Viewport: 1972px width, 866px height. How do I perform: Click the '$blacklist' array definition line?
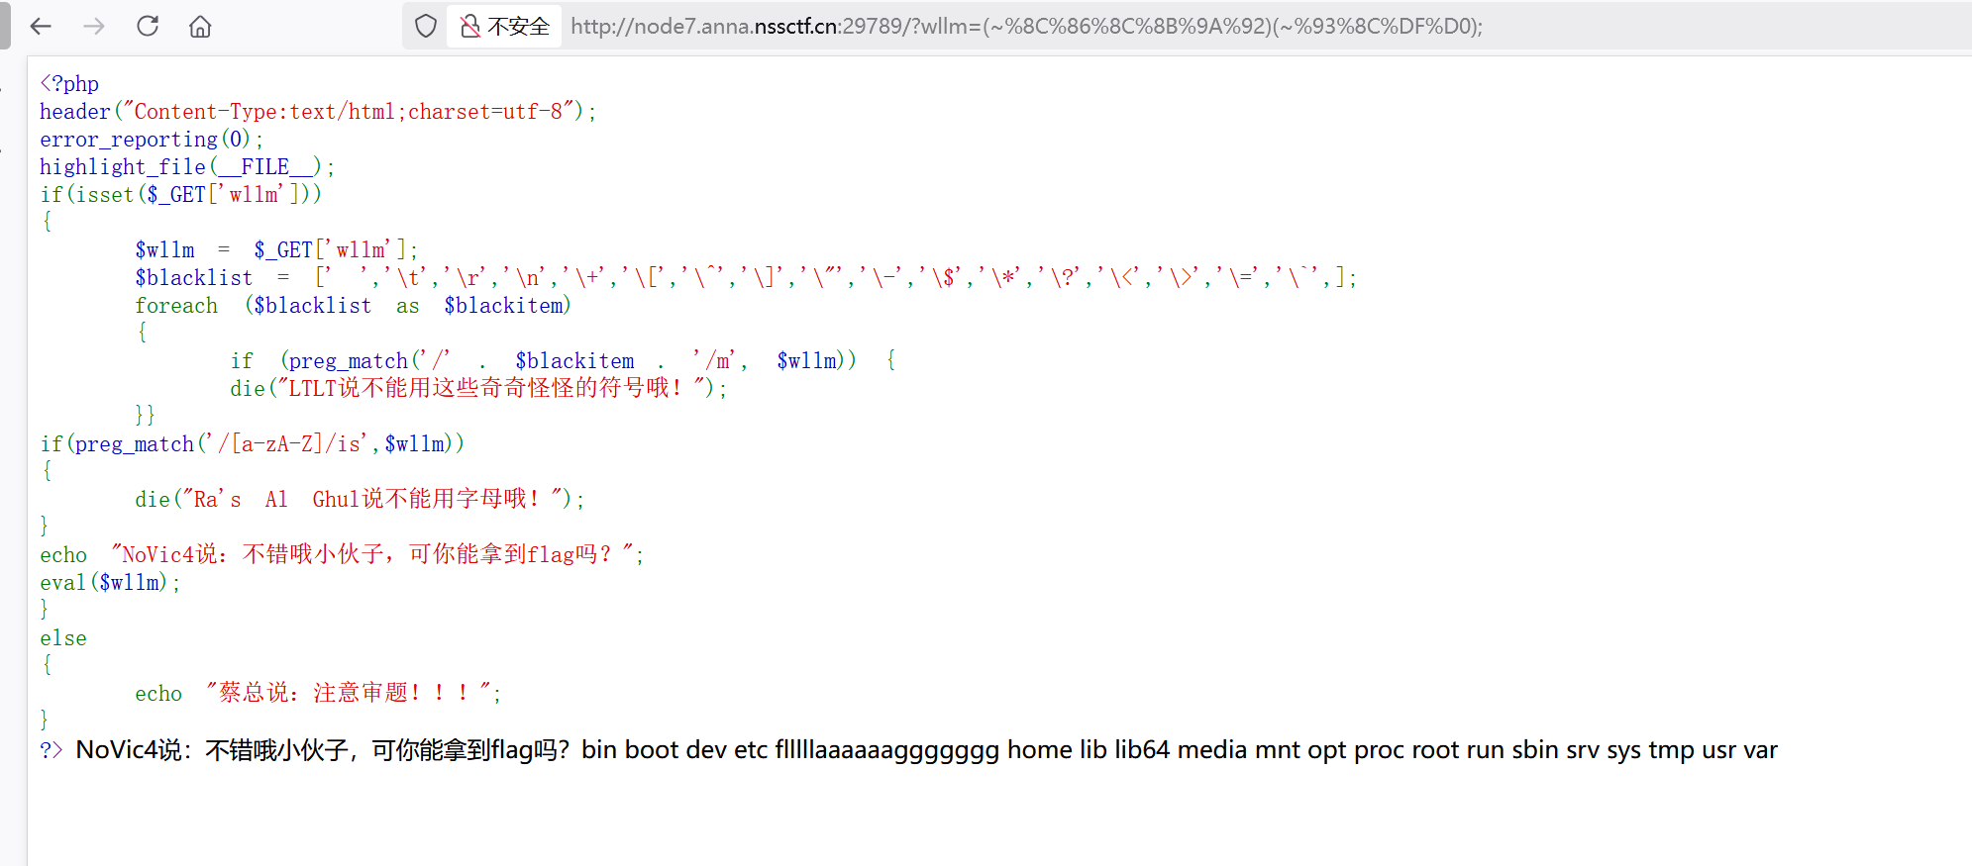coord(746,278)
